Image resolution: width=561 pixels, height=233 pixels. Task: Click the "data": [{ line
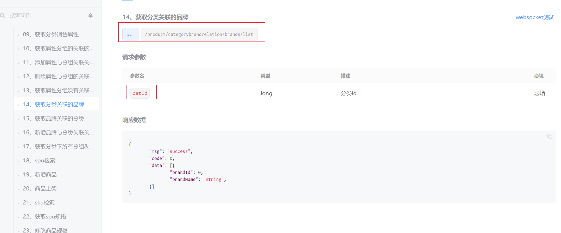click(x=162, y=165)
